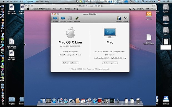This screenshot has width=172, height=107.
Task: Click the System Report... button
Action: pyautogui.click(x=110, y=63)
